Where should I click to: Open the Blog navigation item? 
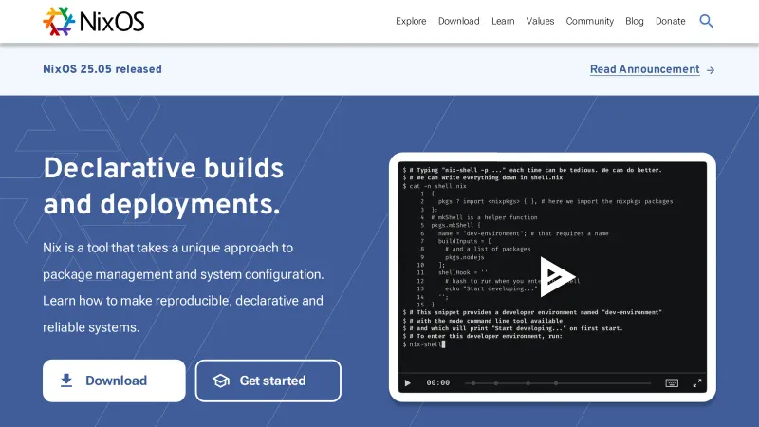click(634, 21)
